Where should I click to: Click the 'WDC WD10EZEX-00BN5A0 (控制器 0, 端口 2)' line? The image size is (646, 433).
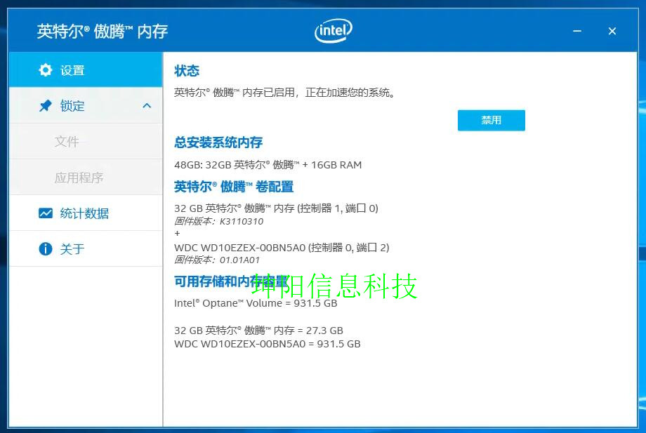[x=282, y=247]
